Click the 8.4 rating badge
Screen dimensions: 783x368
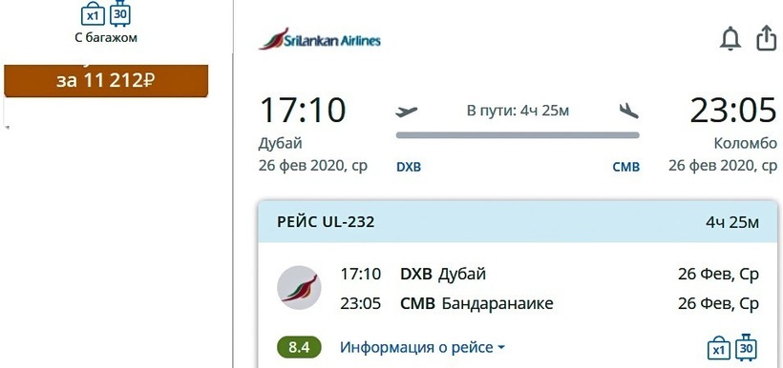click(x=299, y=348)
